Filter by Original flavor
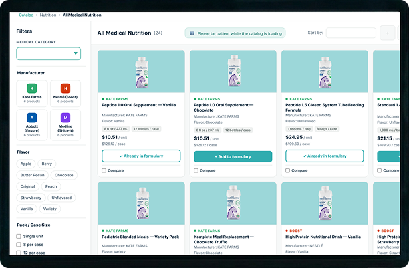The height and width of the screenshot is (268, 409). click(x=28, y=186)
